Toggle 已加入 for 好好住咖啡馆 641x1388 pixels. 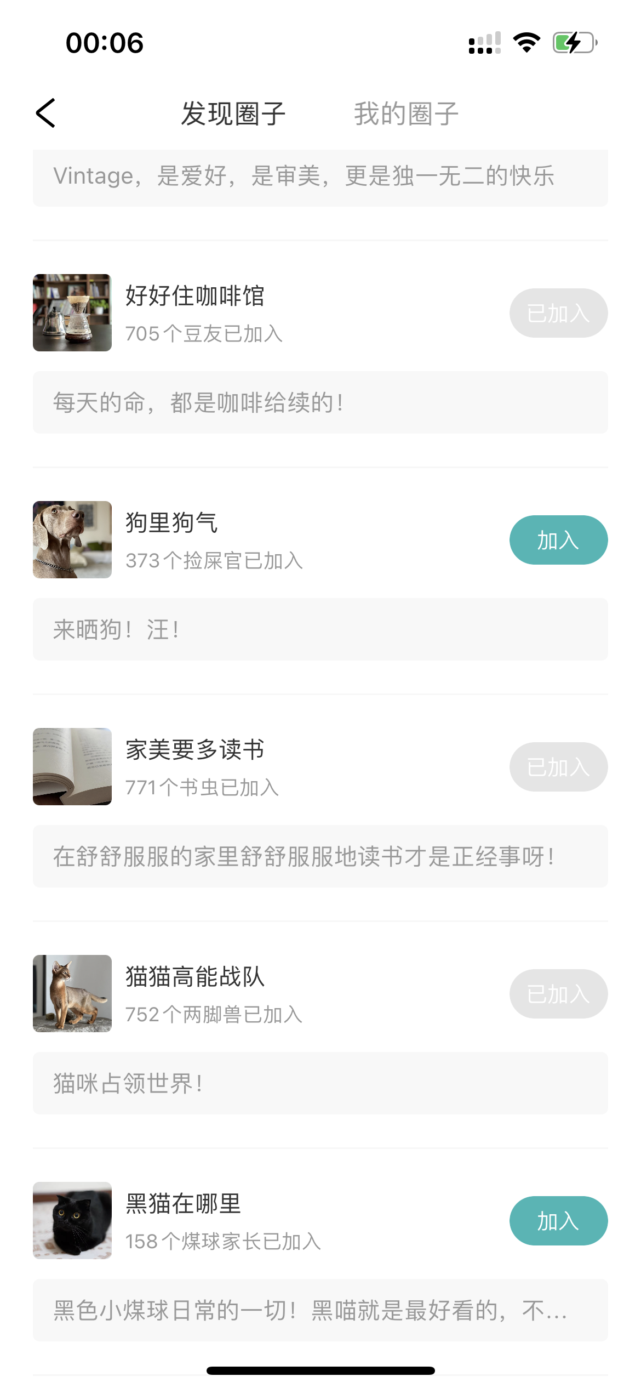coord(558,313)
